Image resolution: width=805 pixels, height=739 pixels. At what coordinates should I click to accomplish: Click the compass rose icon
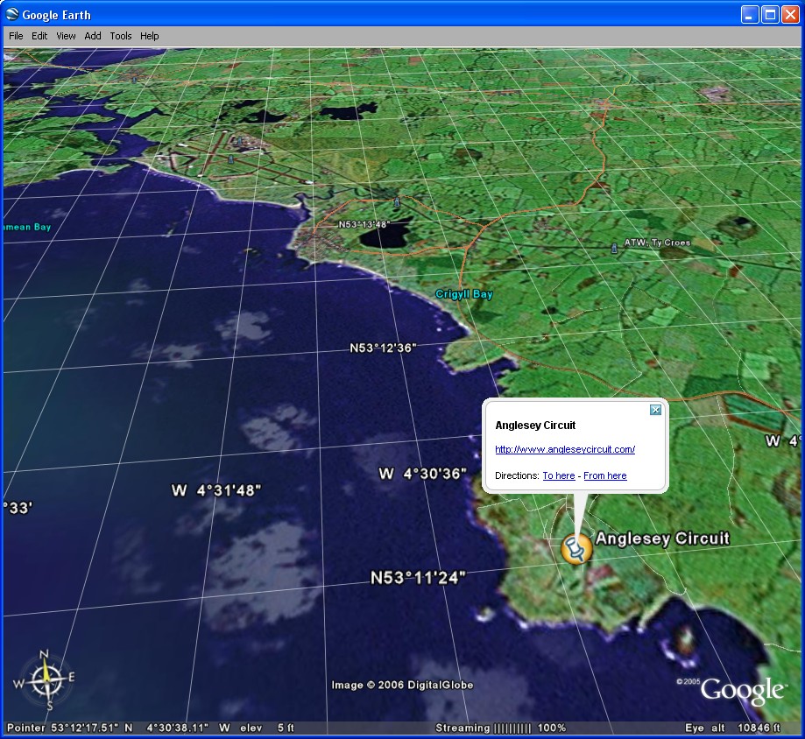46,680
